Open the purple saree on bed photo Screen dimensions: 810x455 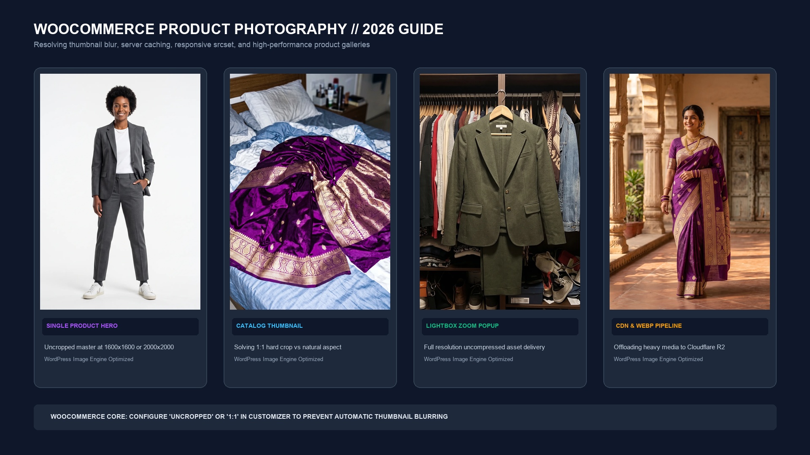[310, 192]
